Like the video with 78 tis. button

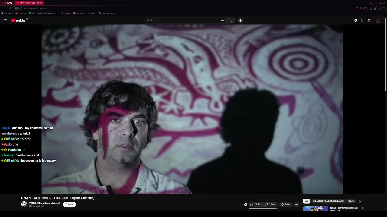[x=255, y=204]
